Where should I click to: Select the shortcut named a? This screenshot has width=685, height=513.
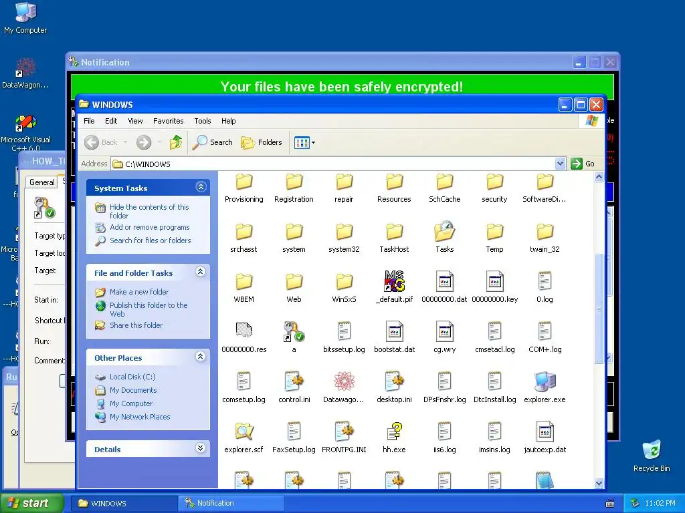[x=294, y=338]
